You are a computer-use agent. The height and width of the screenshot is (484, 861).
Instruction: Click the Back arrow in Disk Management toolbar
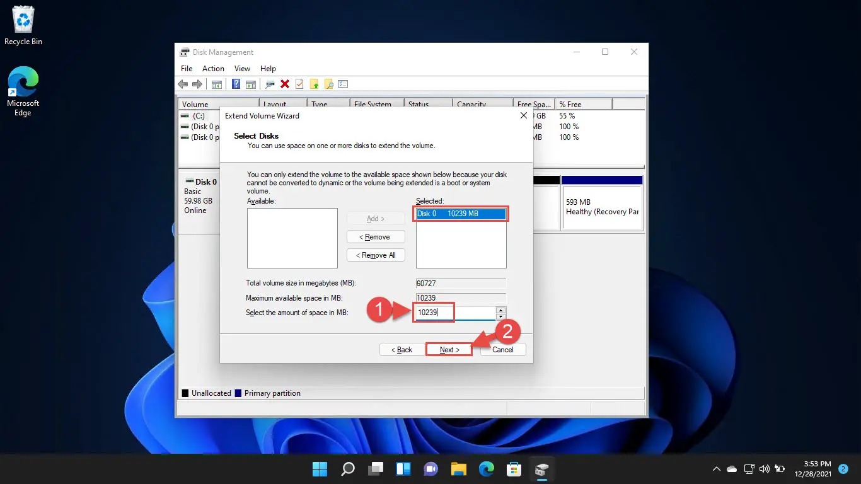[183, 84]
